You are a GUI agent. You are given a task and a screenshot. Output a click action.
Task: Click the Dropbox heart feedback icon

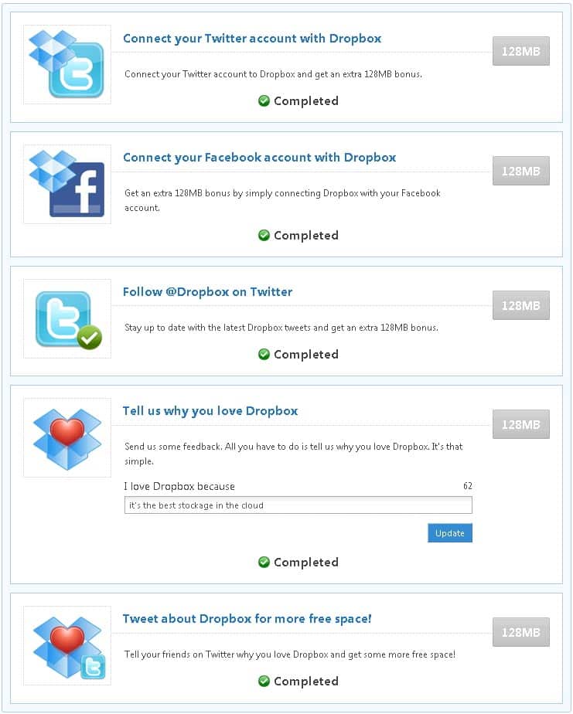67,437
